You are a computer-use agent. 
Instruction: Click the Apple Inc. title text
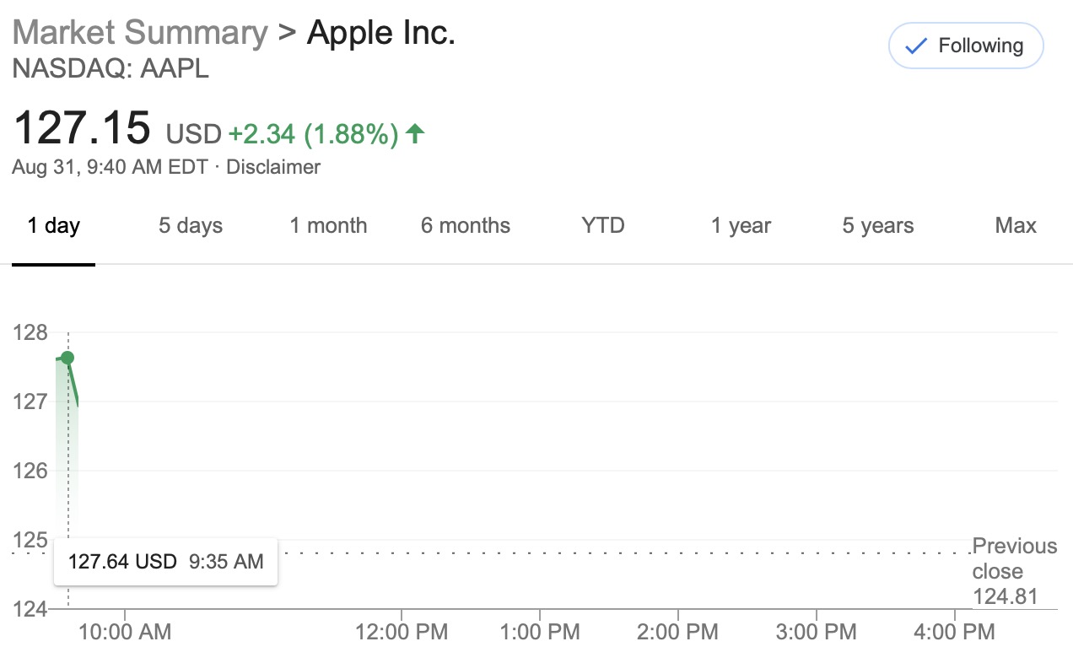click(x=381, y=34)
